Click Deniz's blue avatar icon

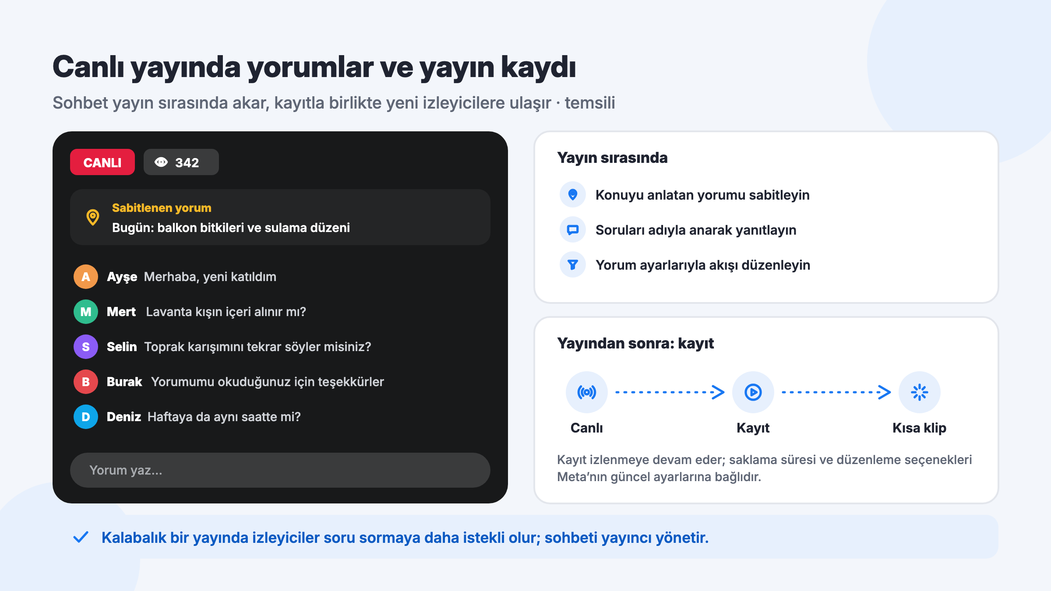(x=86, y=417)
